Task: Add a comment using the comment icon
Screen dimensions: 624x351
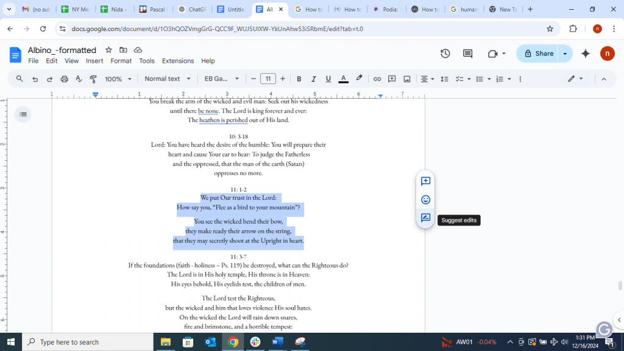Action: 391,78
